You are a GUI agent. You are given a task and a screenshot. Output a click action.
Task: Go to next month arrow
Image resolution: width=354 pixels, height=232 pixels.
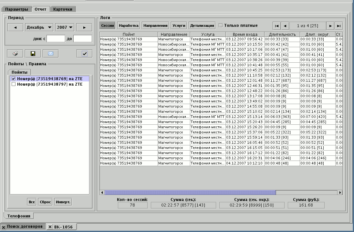[84, 27]
